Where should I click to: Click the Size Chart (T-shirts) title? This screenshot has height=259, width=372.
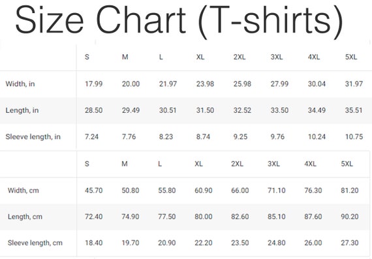[x=179, y=21]
